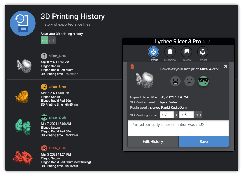The width and height of the screenshot is (244, 176).
Task: Click the Supports tab label
Action: point(170,60)
